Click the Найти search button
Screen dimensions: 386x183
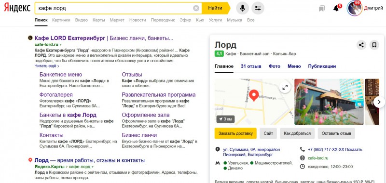coord(215,8)
